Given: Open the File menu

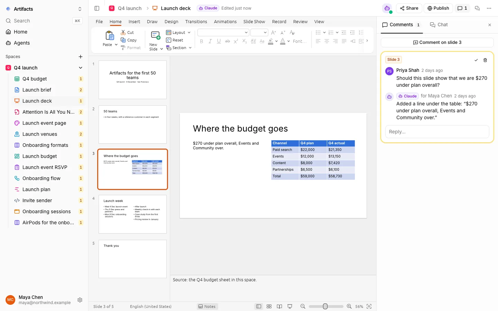Looking at the screenshot, I should point(99,22).
